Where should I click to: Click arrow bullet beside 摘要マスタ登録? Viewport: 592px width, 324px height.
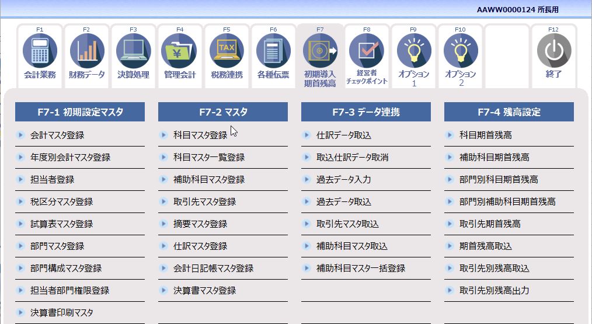click(163, 224)
